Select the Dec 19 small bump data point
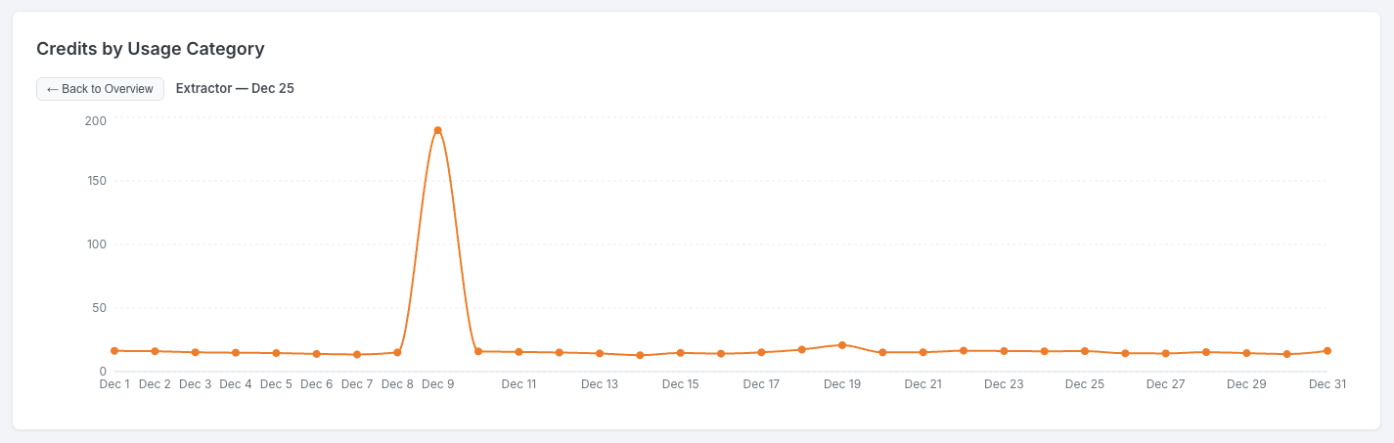Screen dimensions: 1394x443 pyautogui.click(x=842, y=345)
